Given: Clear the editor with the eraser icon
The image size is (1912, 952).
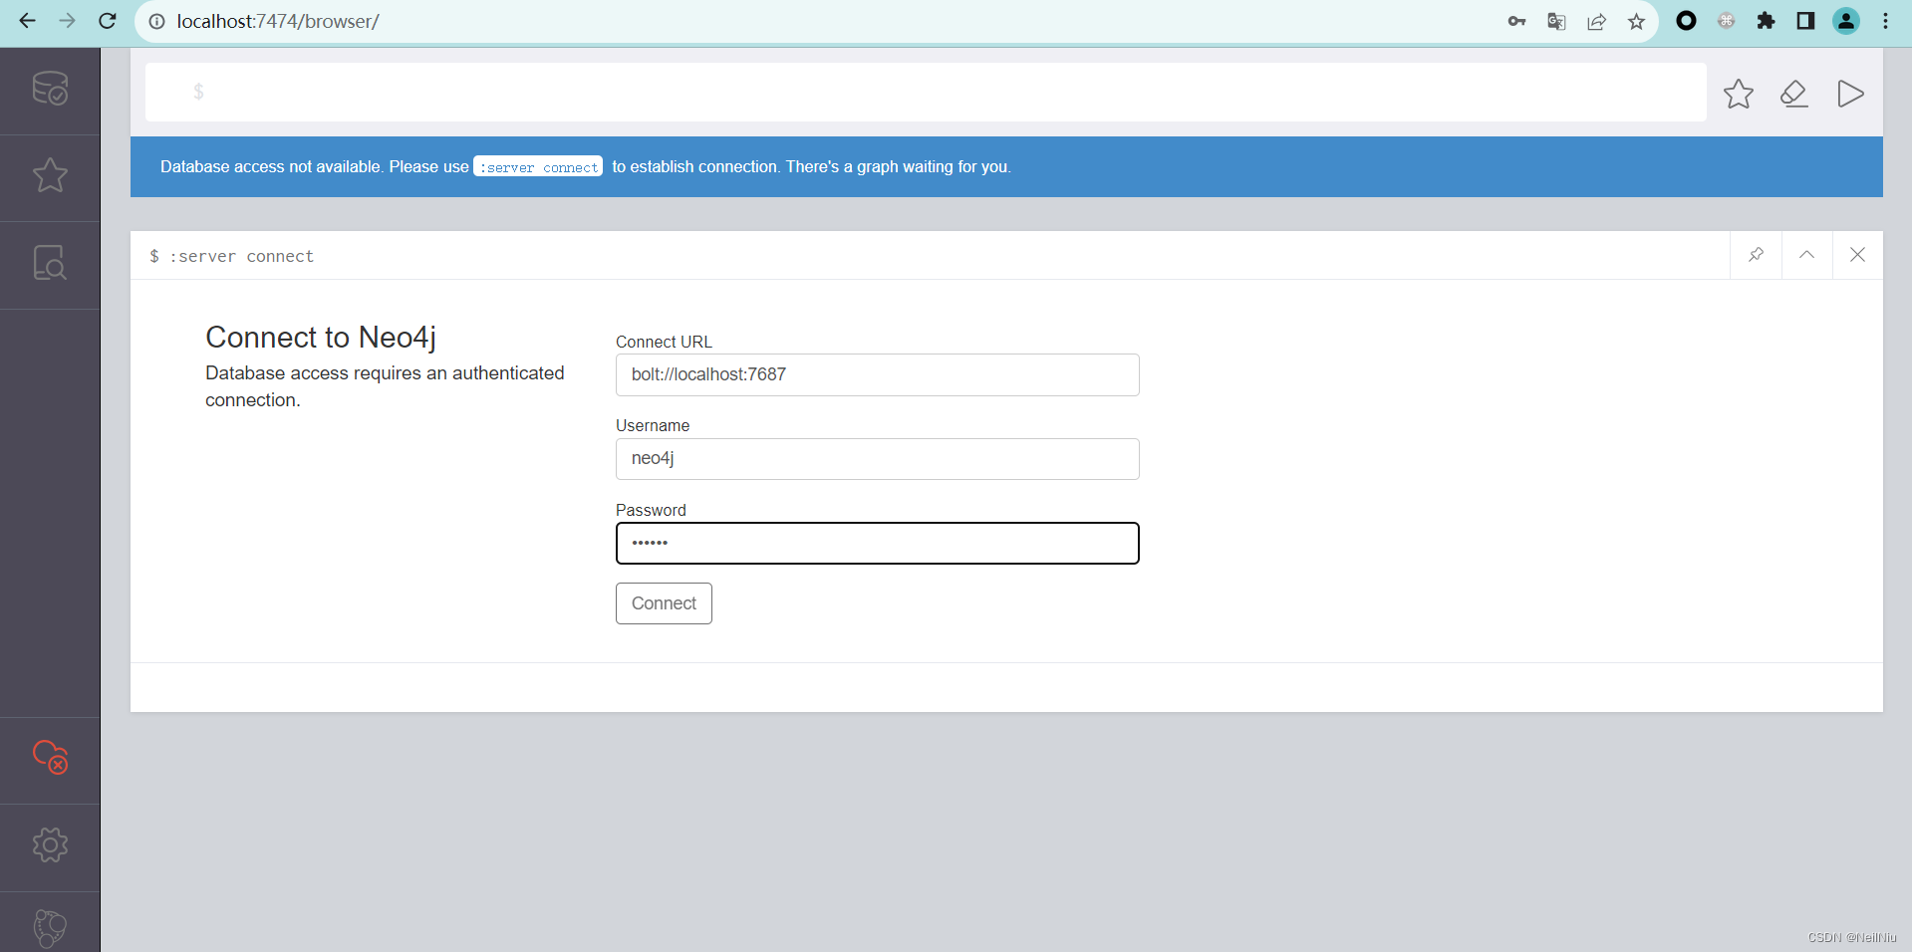Looking at the screenshot, I should coord(1794,94).
